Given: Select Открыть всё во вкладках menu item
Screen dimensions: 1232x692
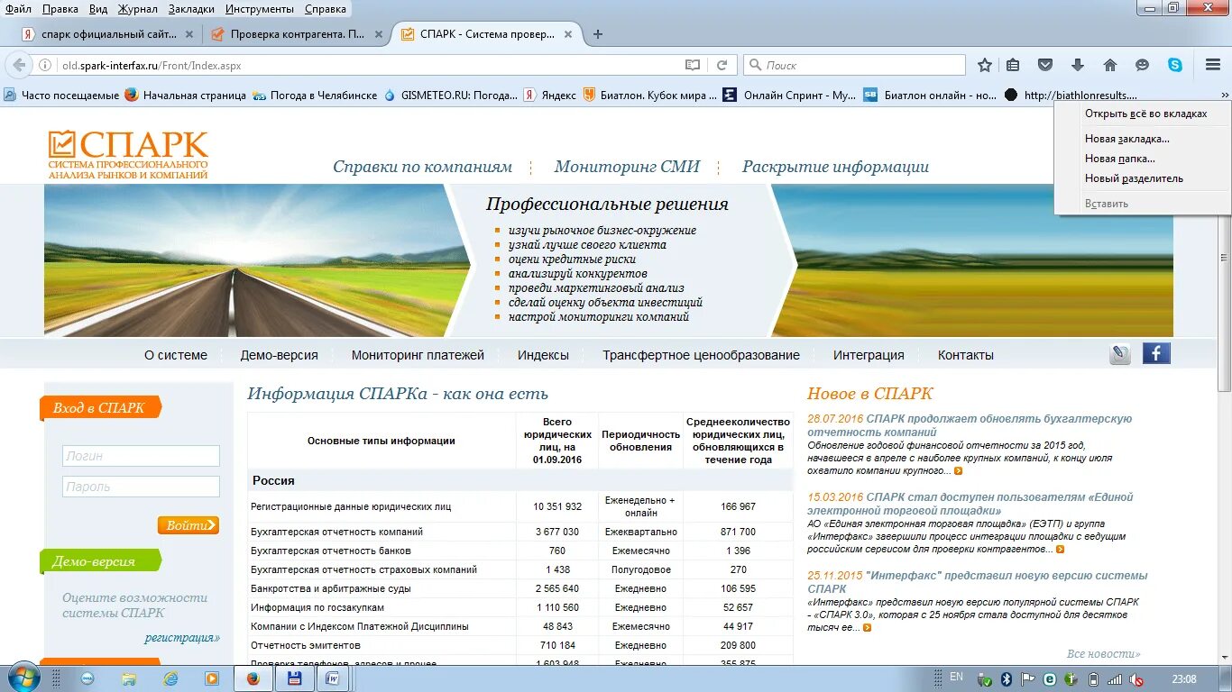Looking at the screenshot, I should [1145, 114].
